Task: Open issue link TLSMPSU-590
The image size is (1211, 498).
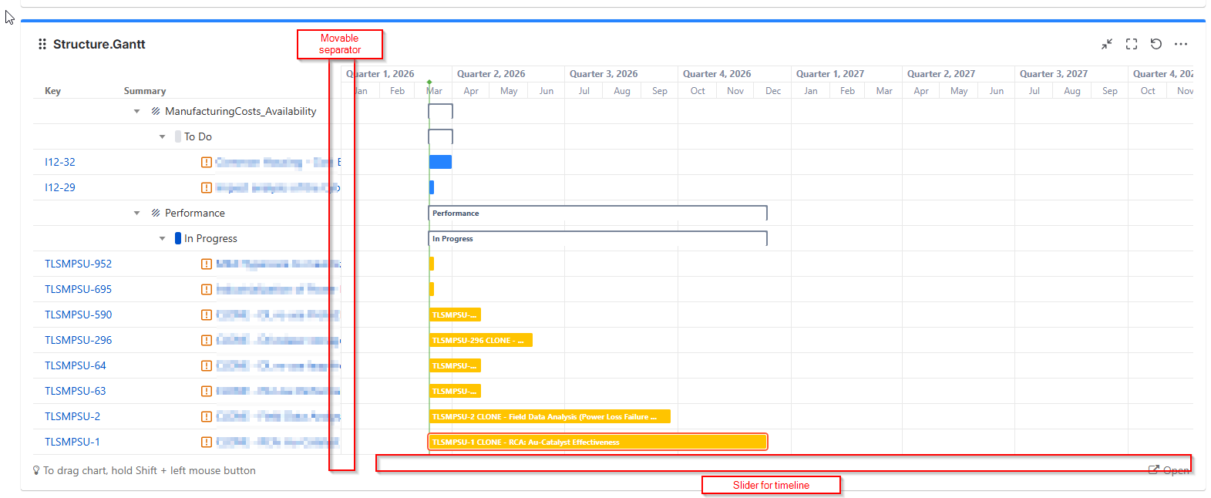Action: click(78, 315)
